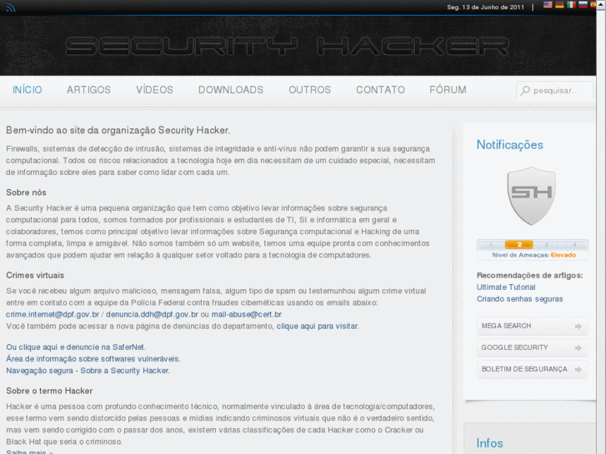Screen dimensions: 606x454
Task: Click the 'Recomendações de artigos:' label
Action: [x=530, y=276]
